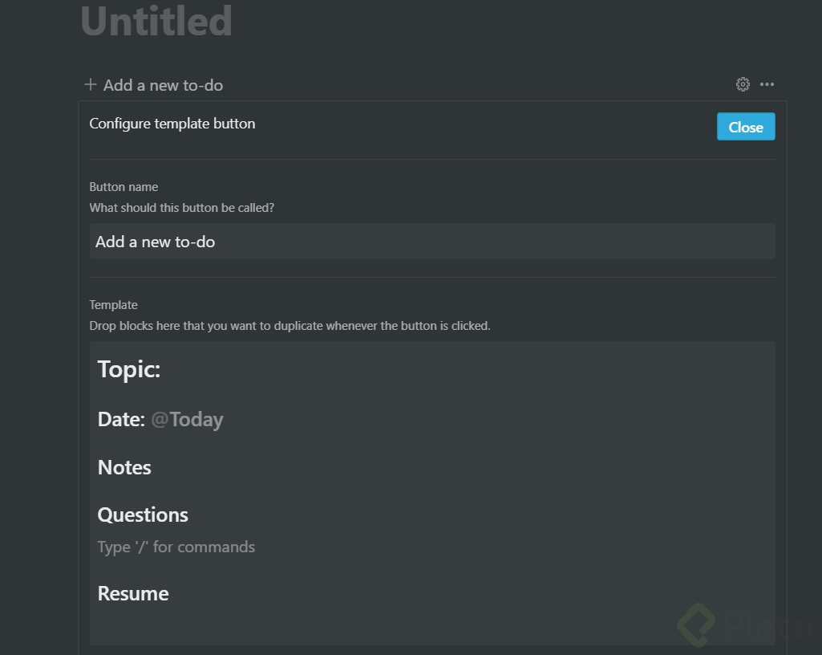
Task: Click the Resume heading block
Action: 133,593
